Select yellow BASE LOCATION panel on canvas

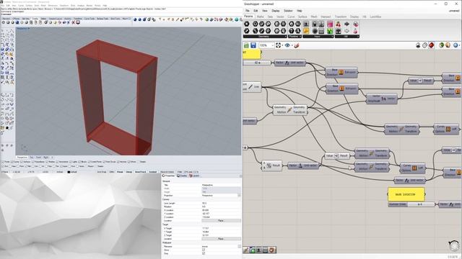(x=406, y=194)
